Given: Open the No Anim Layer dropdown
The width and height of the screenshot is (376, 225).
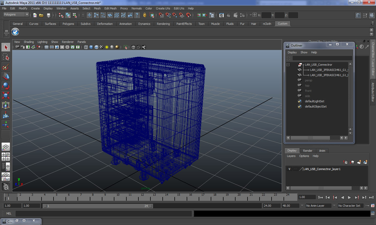Looking at the screenshot, I should tap(319, 206).
